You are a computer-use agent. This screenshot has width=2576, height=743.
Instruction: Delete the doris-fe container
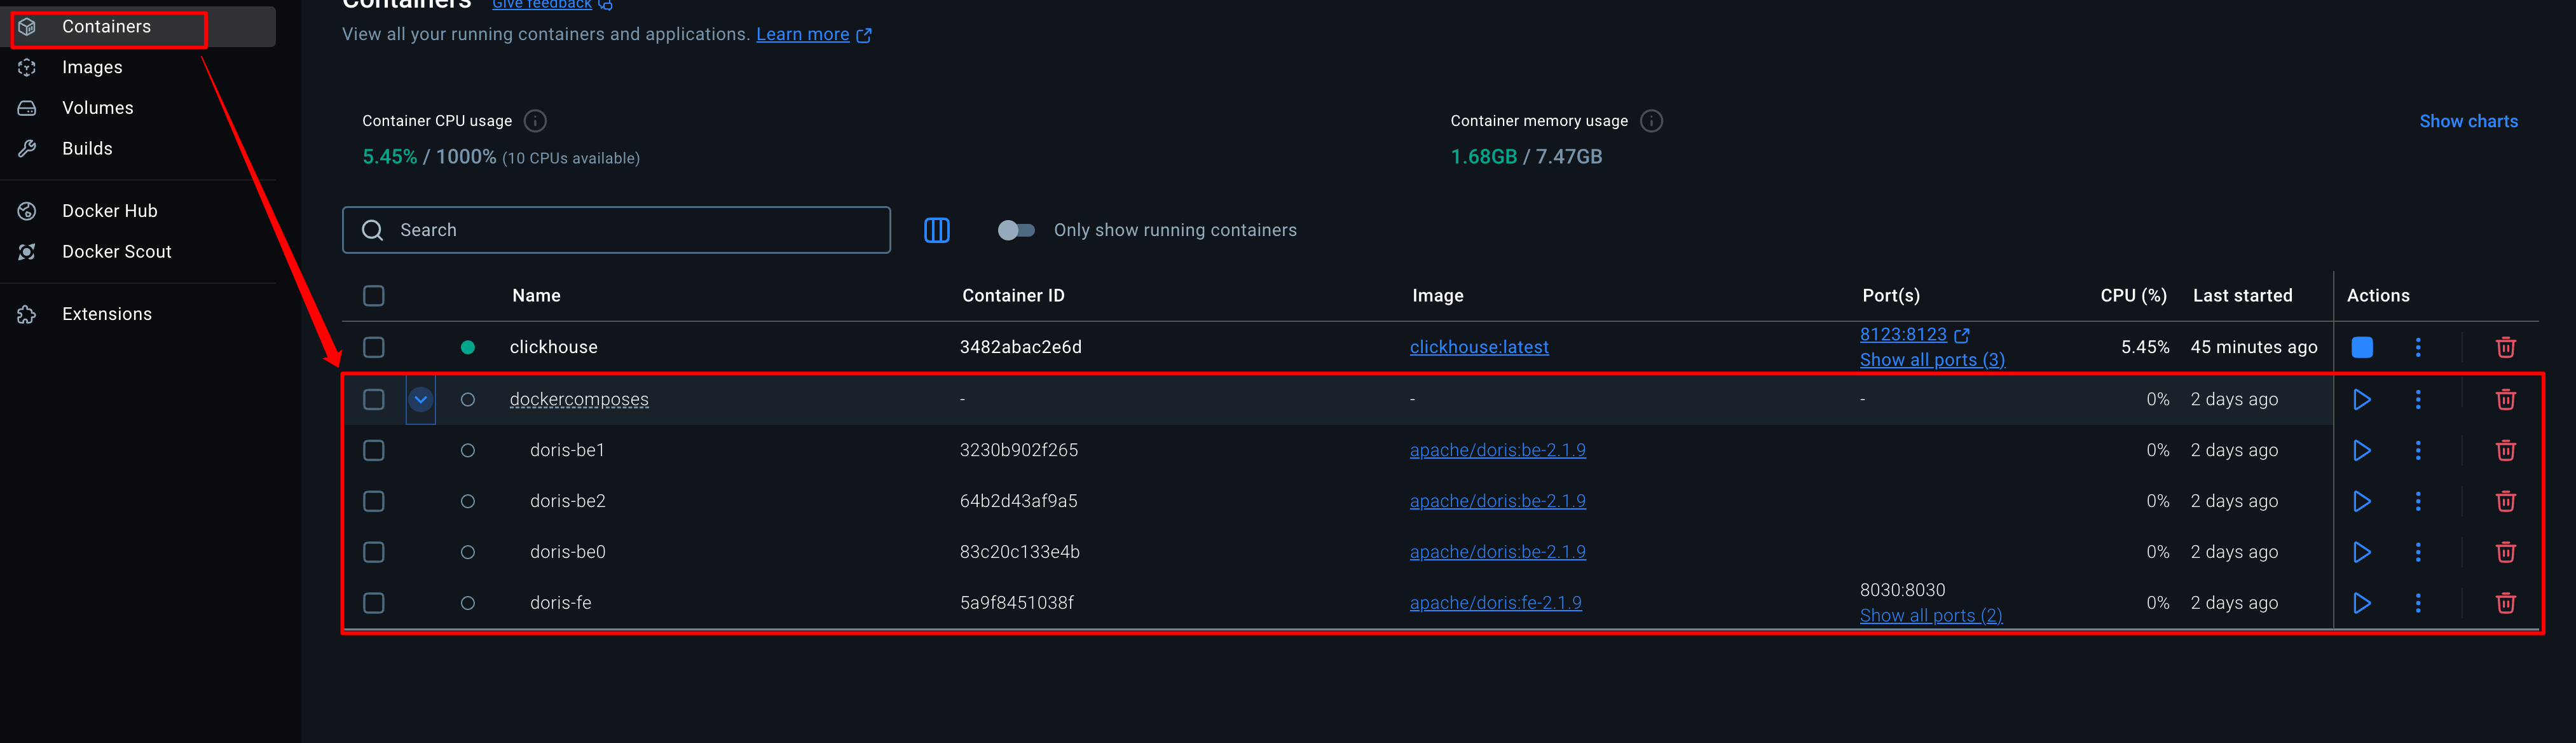(2505, 603)
